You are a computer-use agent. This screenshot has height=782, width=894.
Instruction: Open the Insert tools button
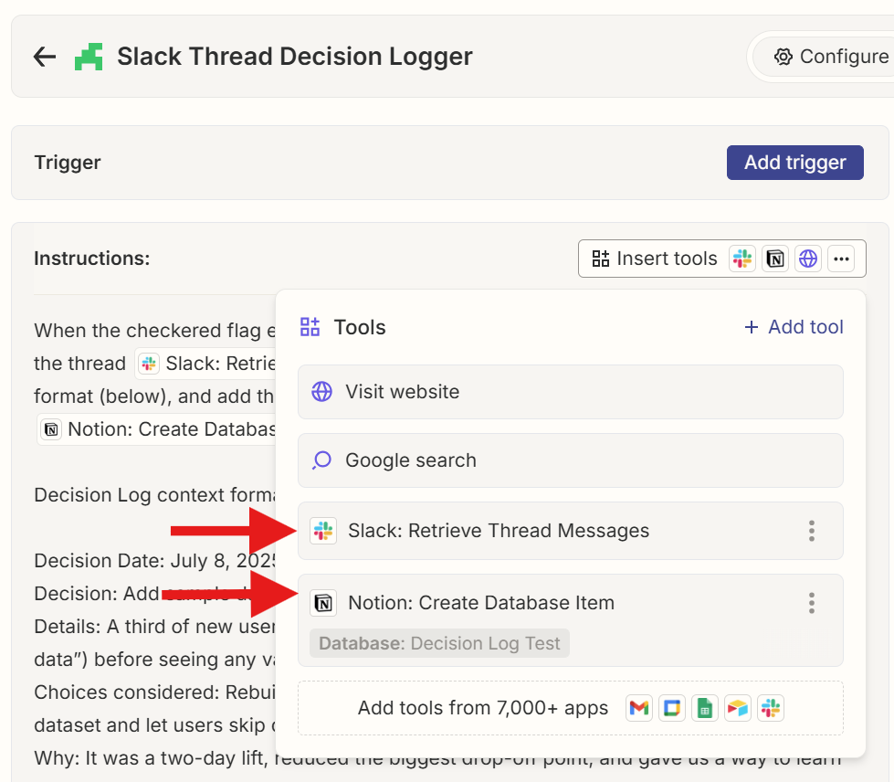(x=655, y=259)
